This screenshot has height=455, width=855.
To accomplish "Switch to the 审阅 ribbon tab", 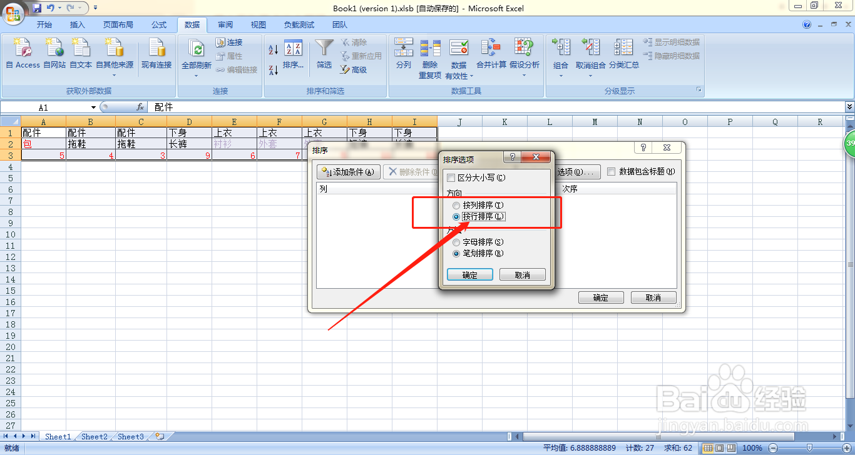I will tap(225, 24).
